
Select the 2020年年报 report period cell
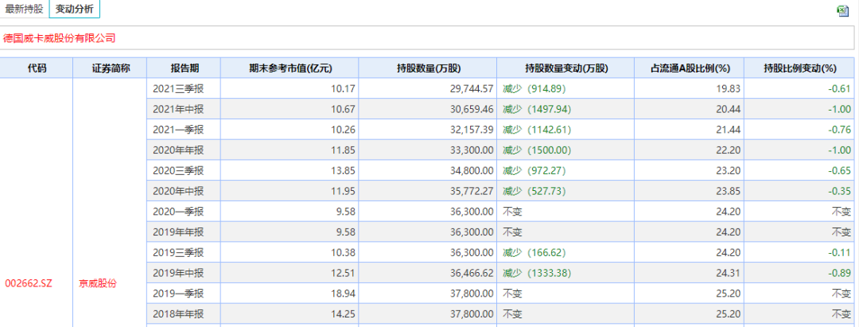(x=185, y=150)
